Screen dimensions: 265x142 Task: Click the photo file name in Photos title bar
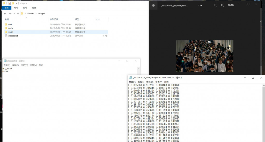pyautogui.click(x=174, y=5)
